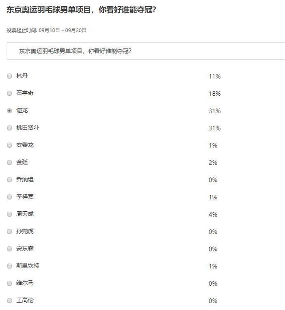Pick the 维尔马 radio button
285x310 pixels.
[9, 284]
